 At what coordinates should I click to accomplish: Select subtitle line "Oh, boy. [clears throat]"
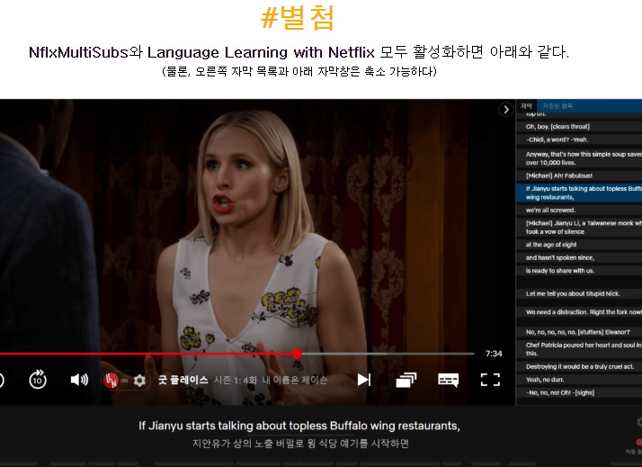[579, 127]
